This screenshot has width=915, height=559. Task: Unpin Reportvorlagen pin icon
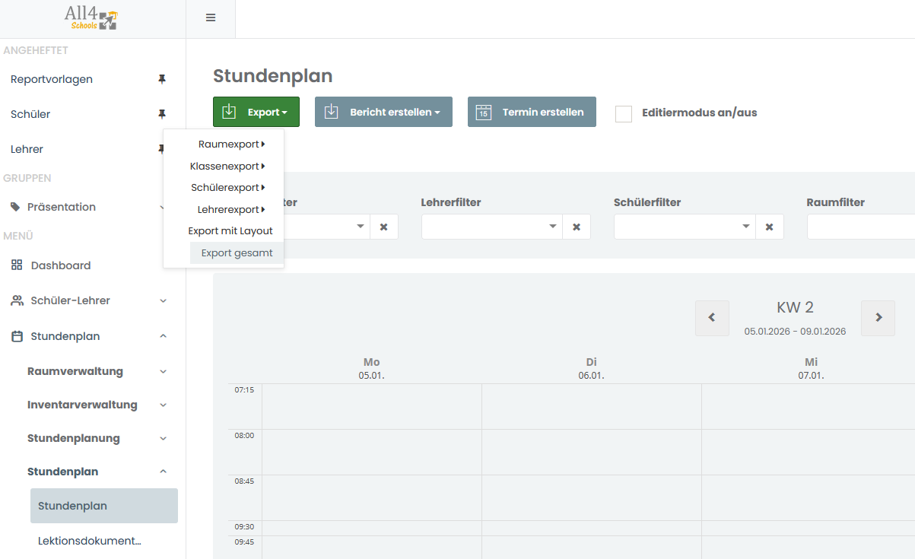coord(161,79)
